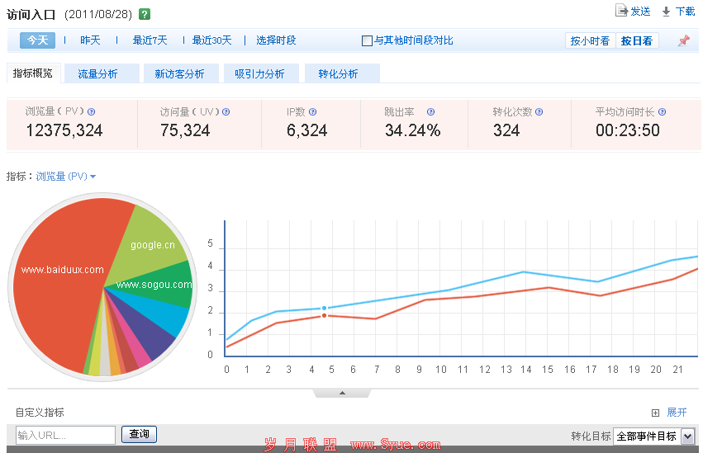
Task: Open help icon next to IP数
Action: [x=312, y=112]
